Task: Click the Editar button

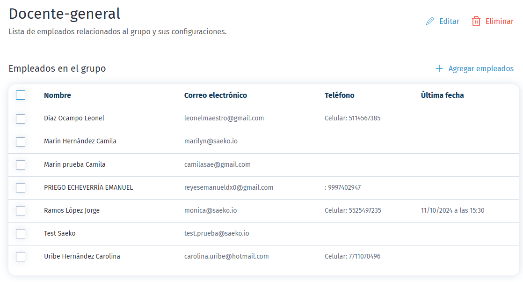Action: click(x=449, y=21)
